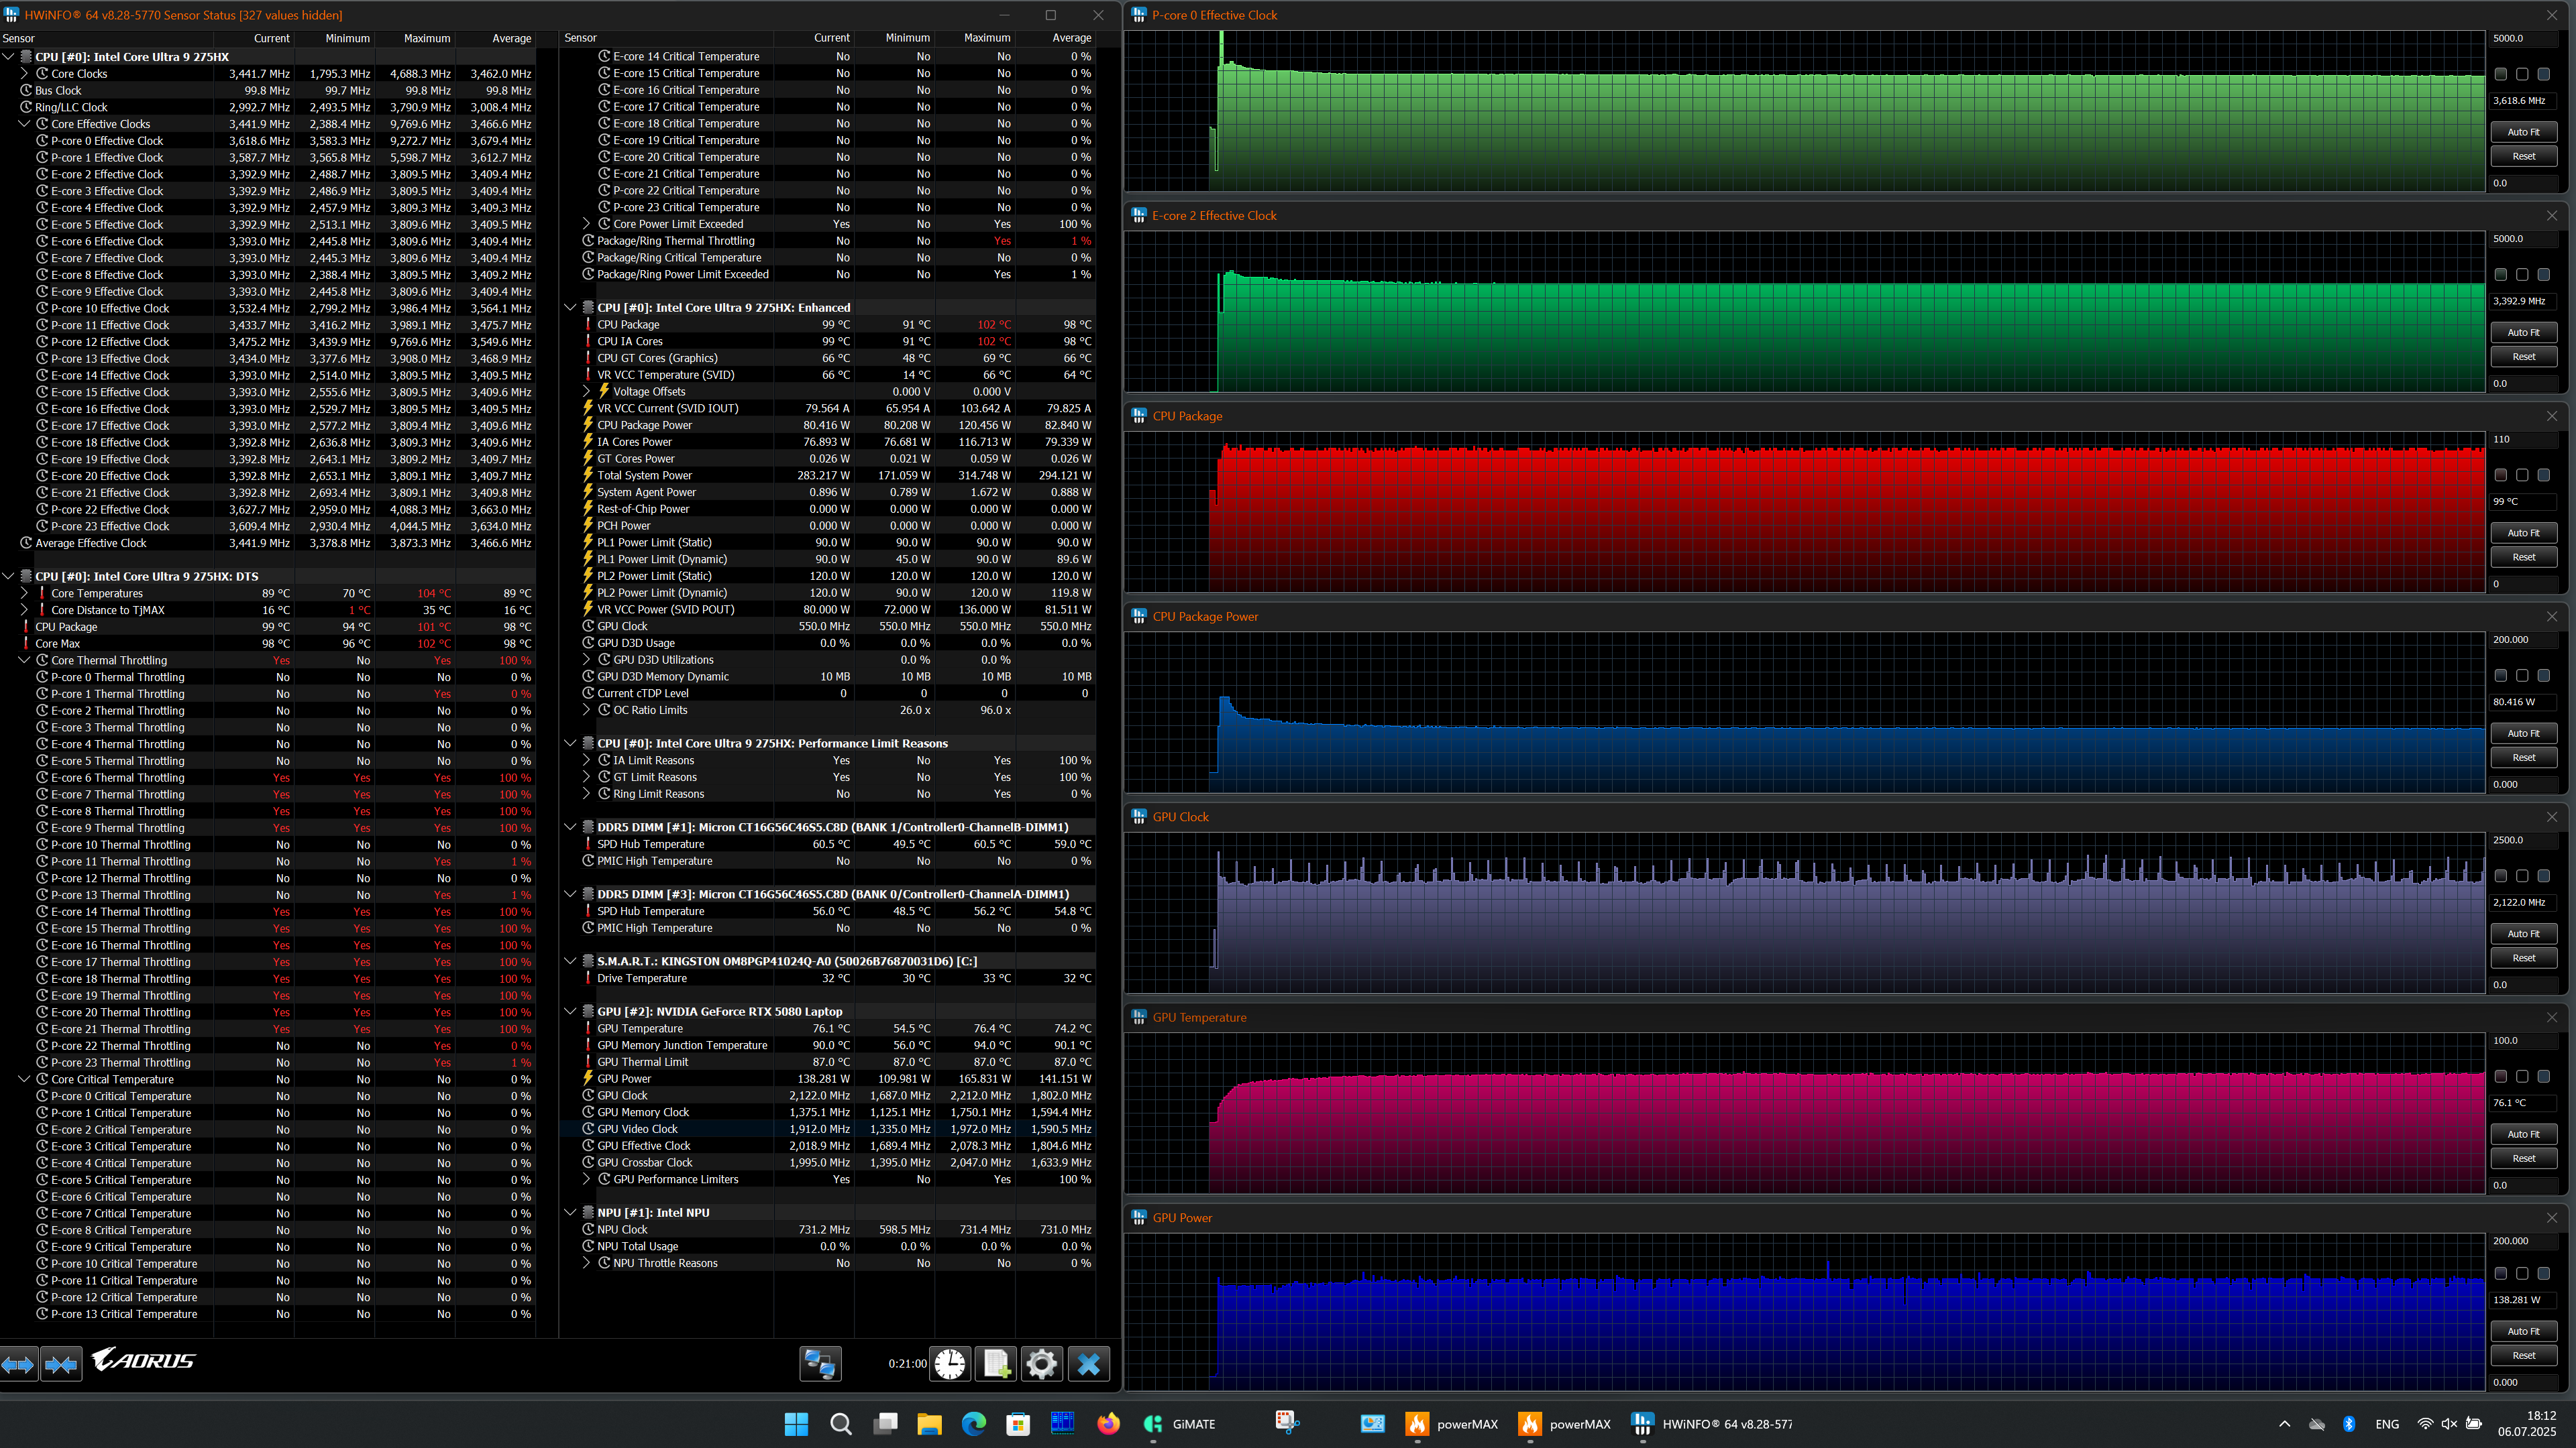Viewport: 2576px width, 1448px height.
Task: Toggle middle checkbox in CPU Package graph
Action: 2522,476
